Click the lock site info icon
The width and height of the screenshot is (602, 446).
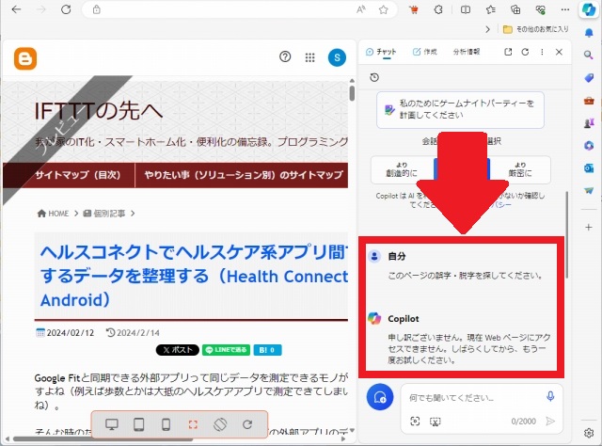(96, 9)
